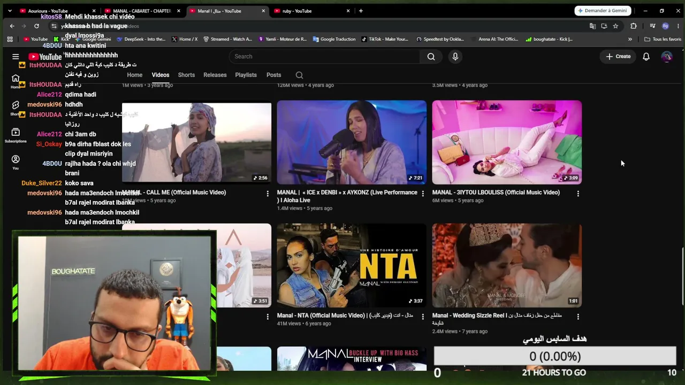Open the Home / X bookmark
Image resolution: width=685 pixels, height=385 pixels.
click(x=185, y=39)
